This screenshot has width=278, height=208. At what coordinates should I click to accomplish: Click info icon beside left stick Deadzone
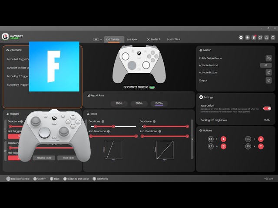(103, 121)
